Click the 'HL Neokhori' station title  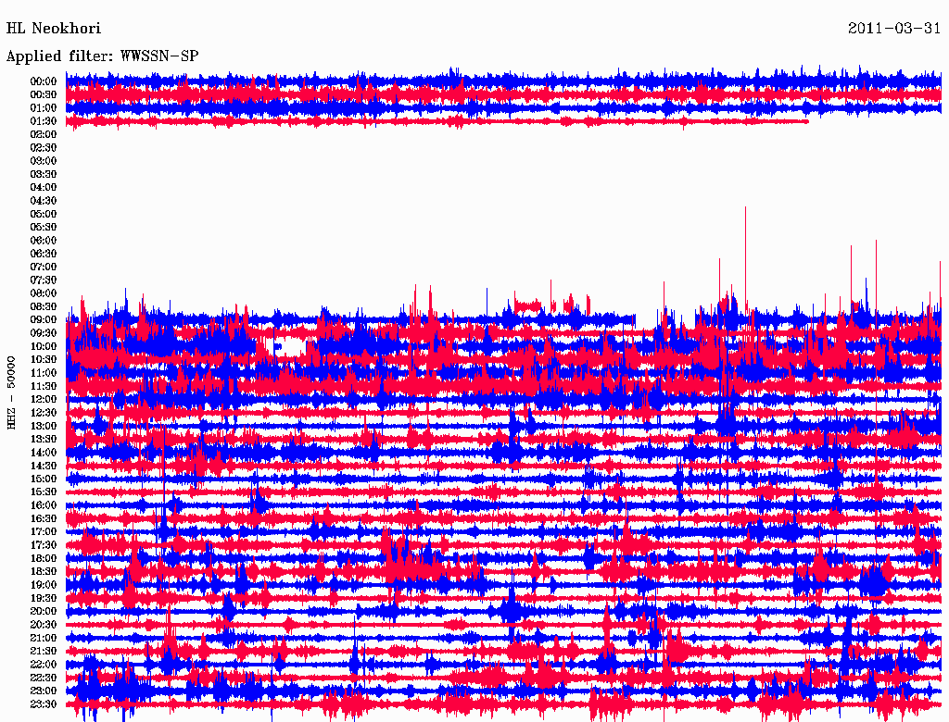pyautogui.click(x=53, y=29)
